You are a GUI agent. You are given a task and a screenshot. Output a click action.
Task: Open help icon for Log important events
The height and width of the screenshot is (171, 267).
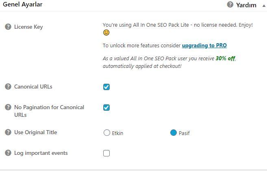[x=8, y=153]
